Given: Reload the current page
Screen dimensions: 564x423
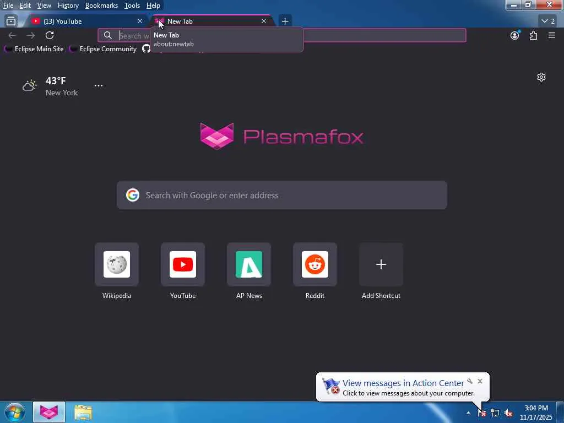Looking at the screenshot, I should pyautogui.click(x=50, y=35).
